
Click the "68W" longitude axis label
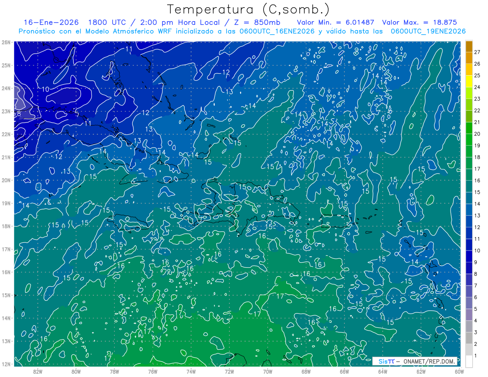point(306,371)
